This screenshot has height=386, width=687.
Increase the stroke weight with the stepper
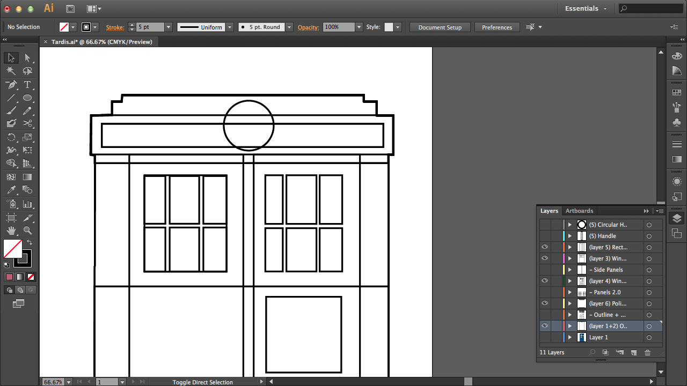pyautogui.click(x=132, y=25)
